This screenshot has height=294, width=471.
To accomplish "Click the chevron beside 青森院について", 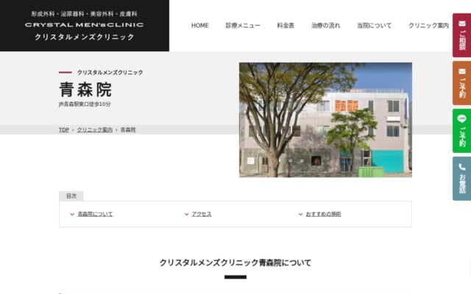I will (71, 214).
